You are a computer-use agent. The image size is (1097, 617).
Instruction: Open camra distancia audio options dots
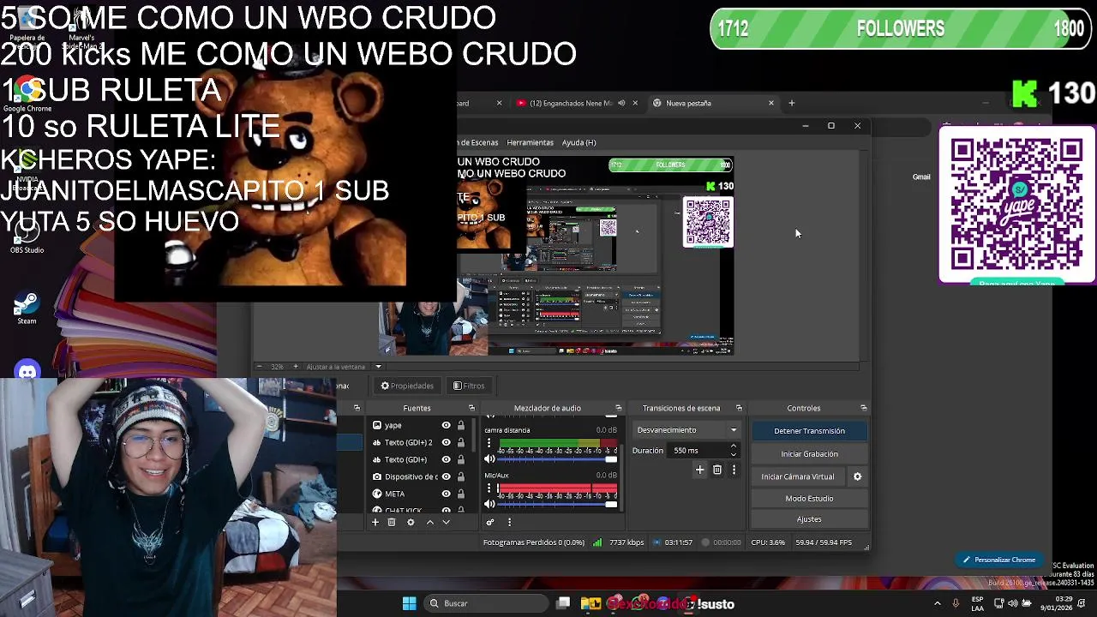[489, 443]
